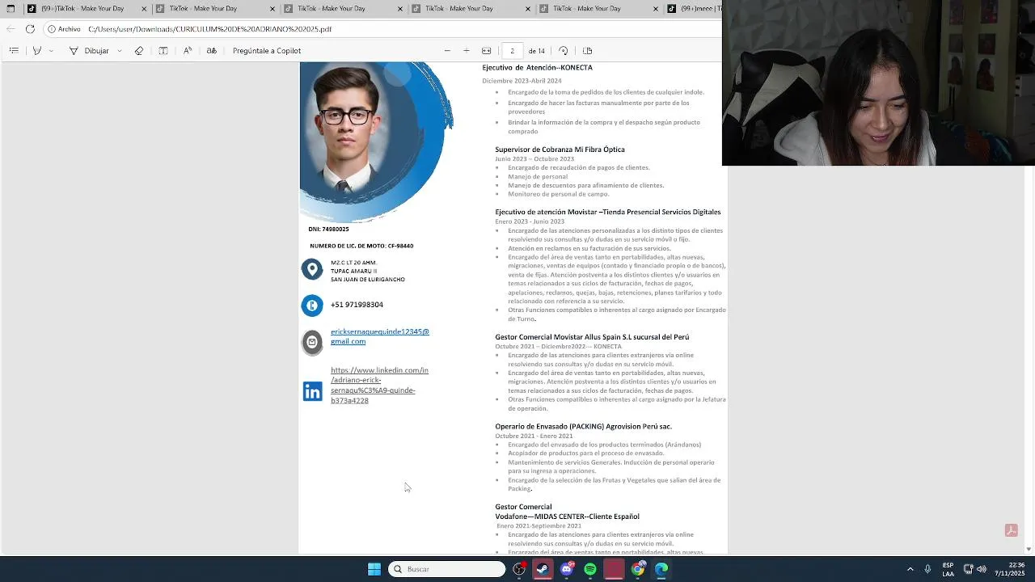Click the blue LinkedIn icon in resume
Viewport: 1035px width, 582px height.
(312, 392)
